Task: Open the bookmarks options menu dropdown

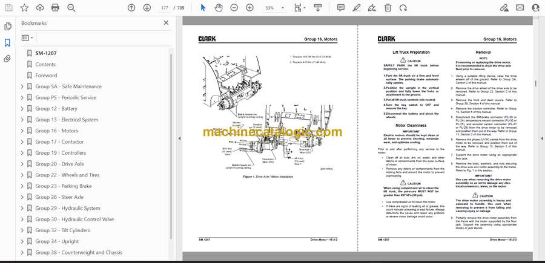Action: point(27,38)
